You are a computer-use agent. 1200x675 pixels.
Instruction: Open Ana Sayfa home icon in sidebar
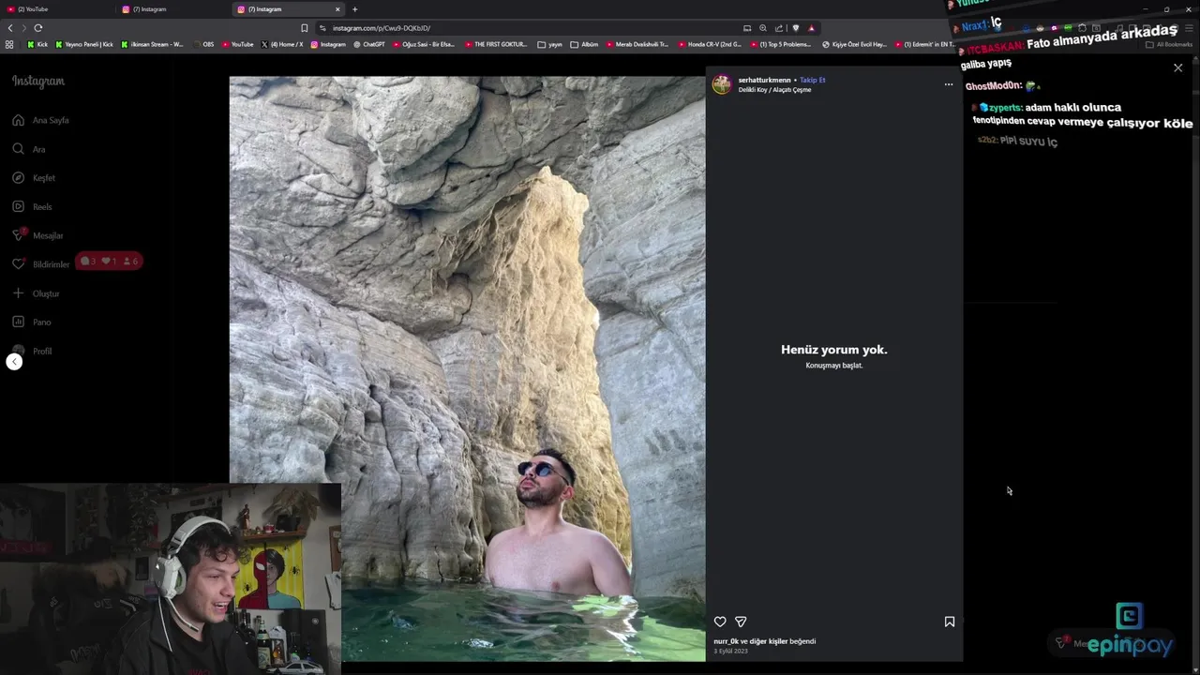pos(18,120)
